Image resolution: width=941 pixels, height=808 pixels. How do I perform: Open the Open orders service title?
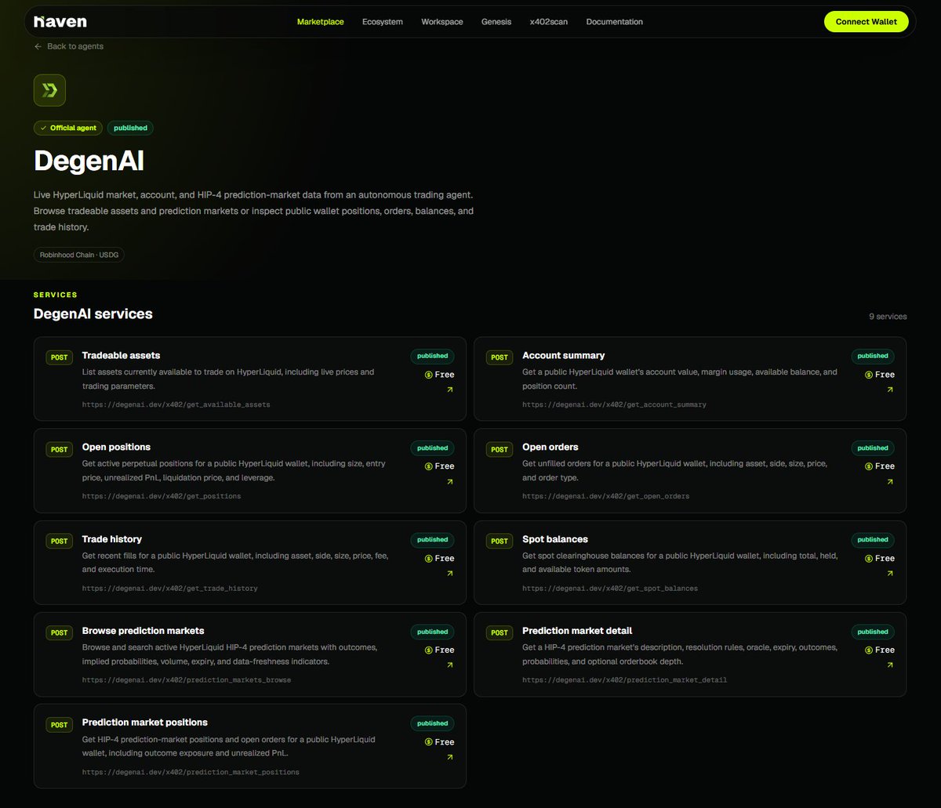click(x=550, y=447)
